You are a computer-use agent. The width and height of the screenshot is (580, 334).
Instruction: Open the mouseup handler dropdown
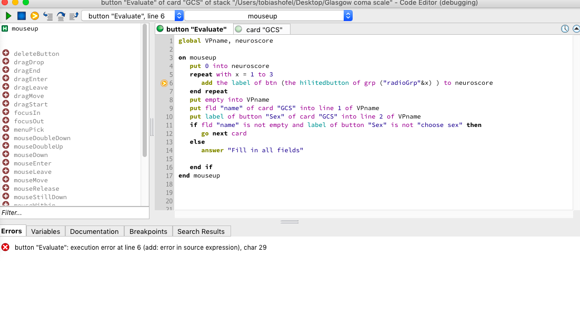(268, 16)
